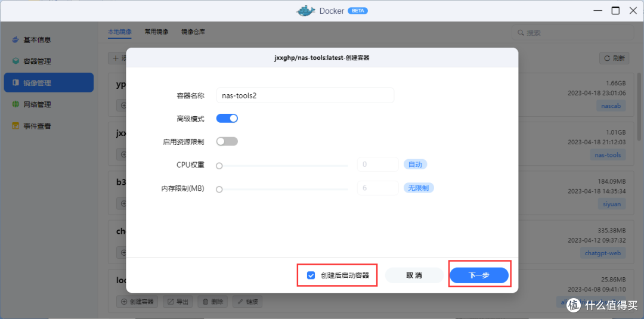Toggle the 高级模式 switch off
The width and height of the screenshot is (644, 319).
[227, 118]
